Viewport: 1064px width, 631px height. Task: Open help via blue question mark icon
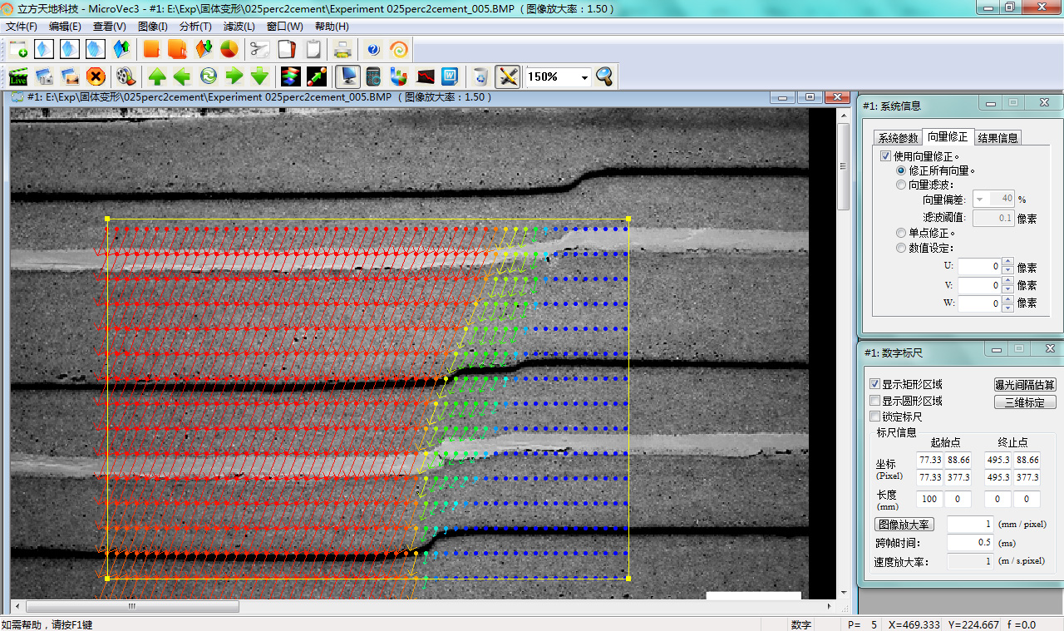coord(372,49)
